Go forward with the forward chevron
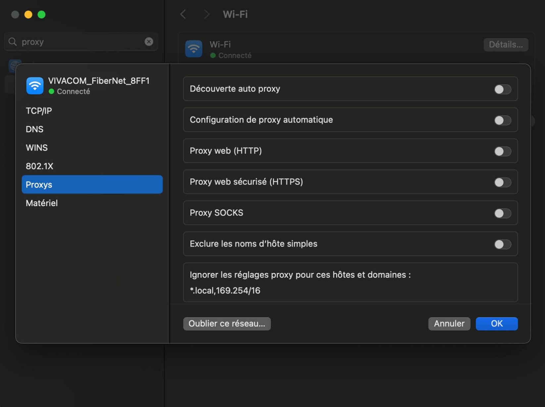This screenshot has height=407, width=545. click(x=207, y=14)
